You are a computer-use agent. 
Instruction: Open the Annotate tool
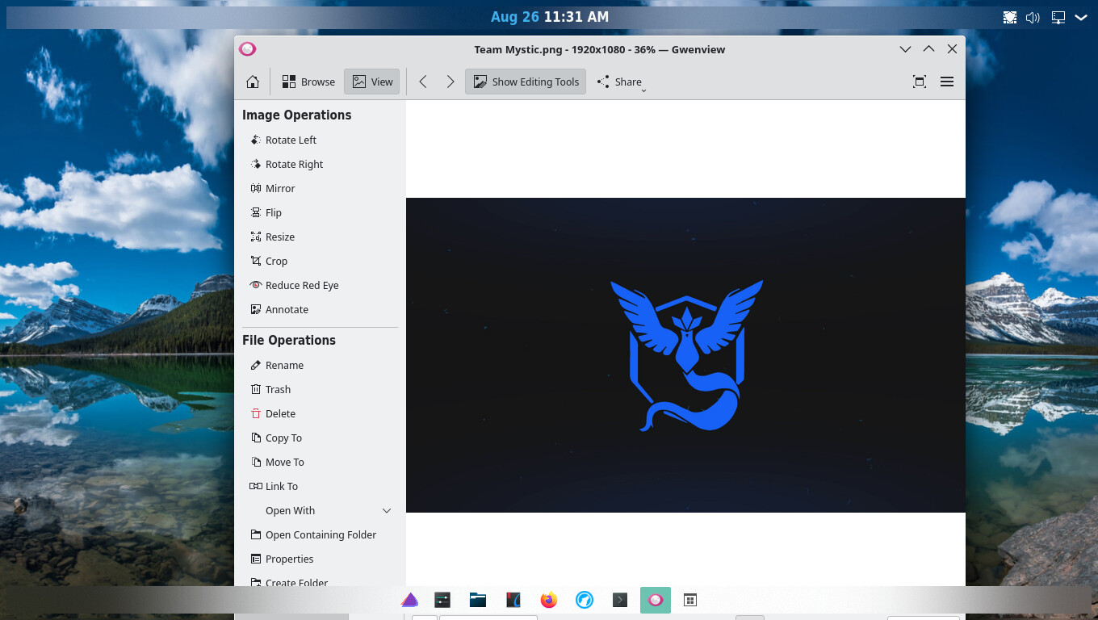tap(279, 309)
